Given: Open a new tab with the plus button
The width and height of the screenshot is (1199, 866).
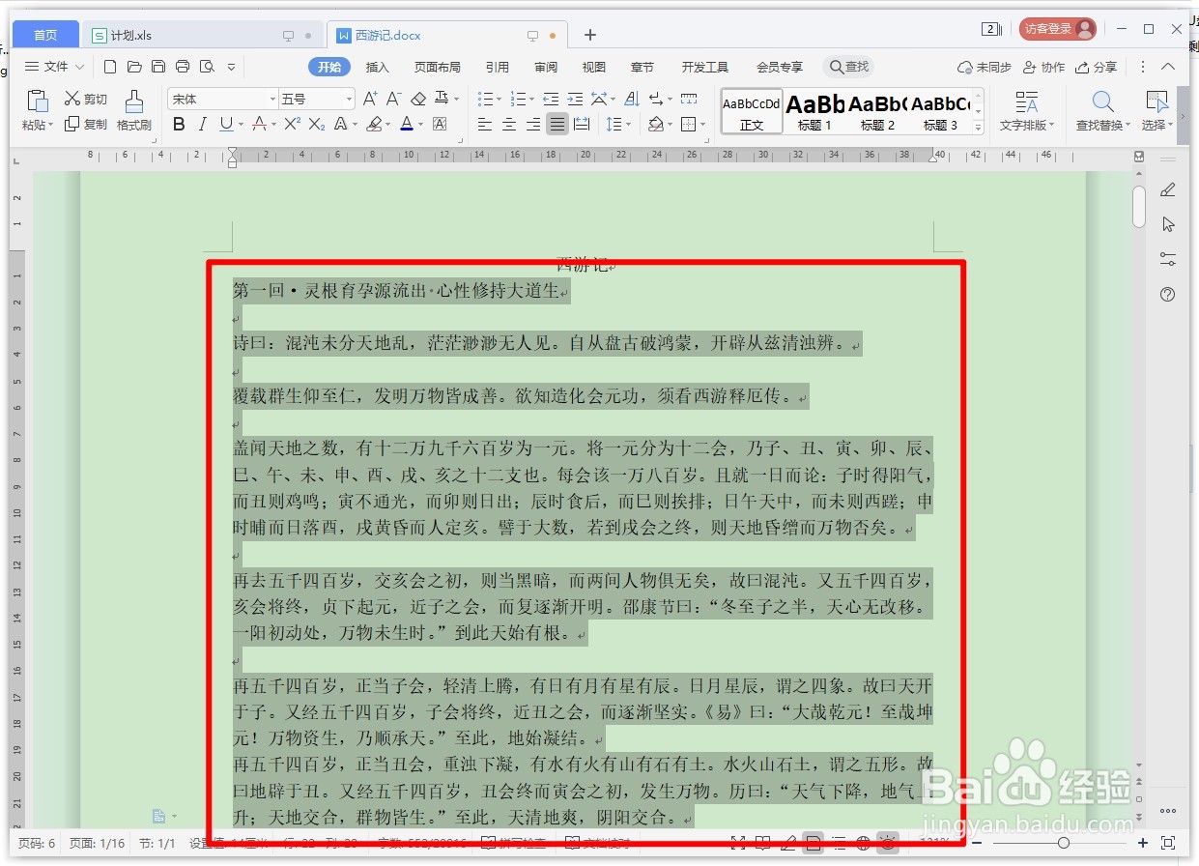Looking at the screenshot, I should tap(590, 35).
